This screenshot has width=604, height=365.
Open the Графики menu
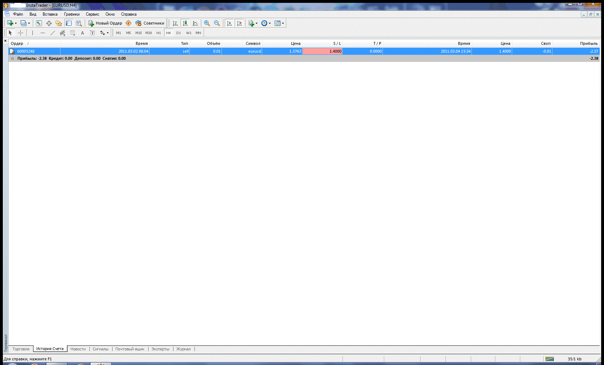coord(72,14)
